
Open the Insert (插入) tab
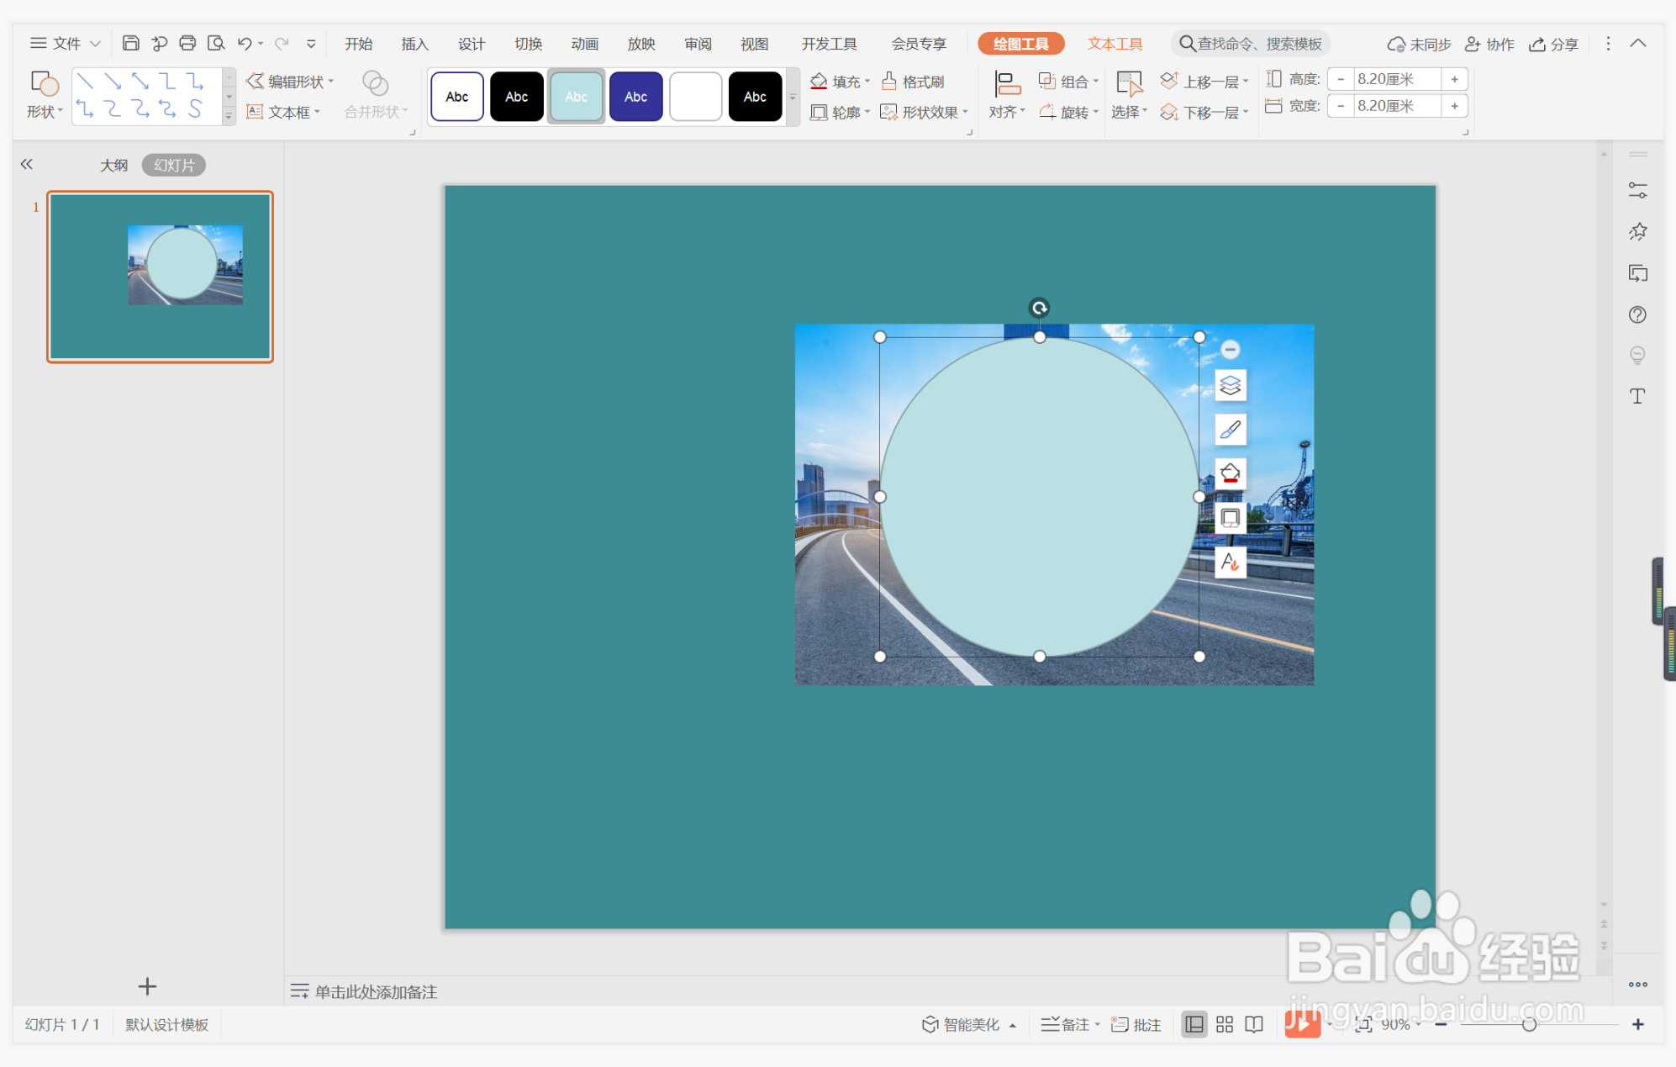pos(414,44)
